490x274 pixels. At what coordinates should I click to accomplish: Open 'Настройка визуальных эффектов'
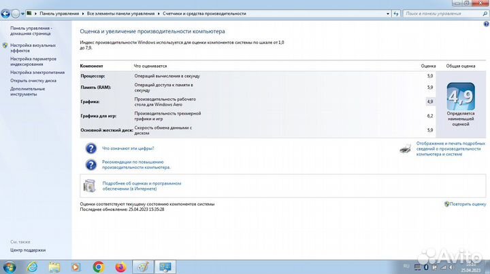[x=33, y=48]
